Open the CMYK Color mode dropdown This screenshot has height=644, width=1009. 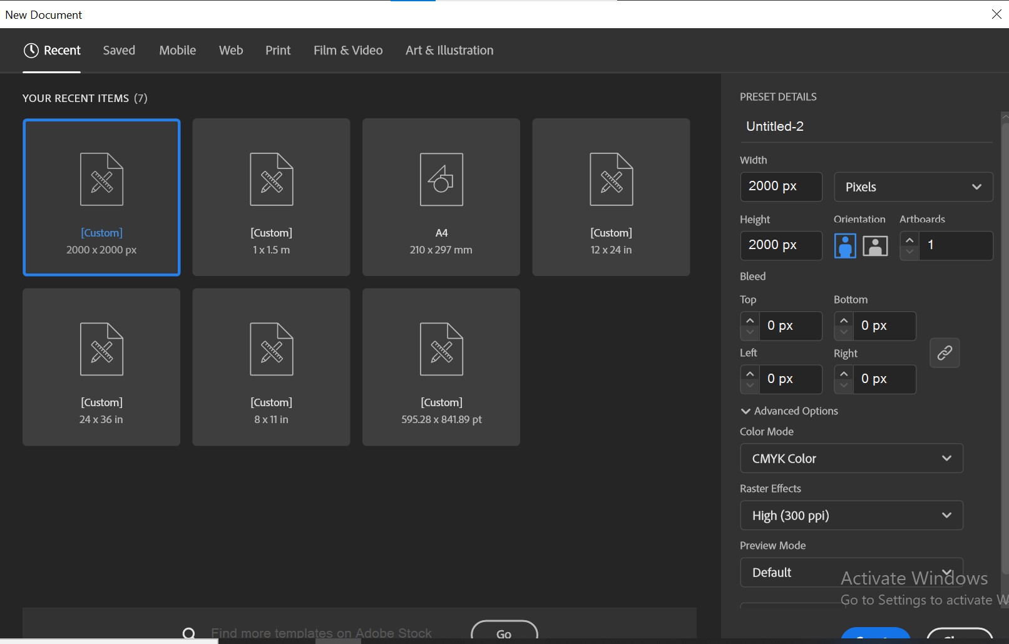[x=851, y=459]
